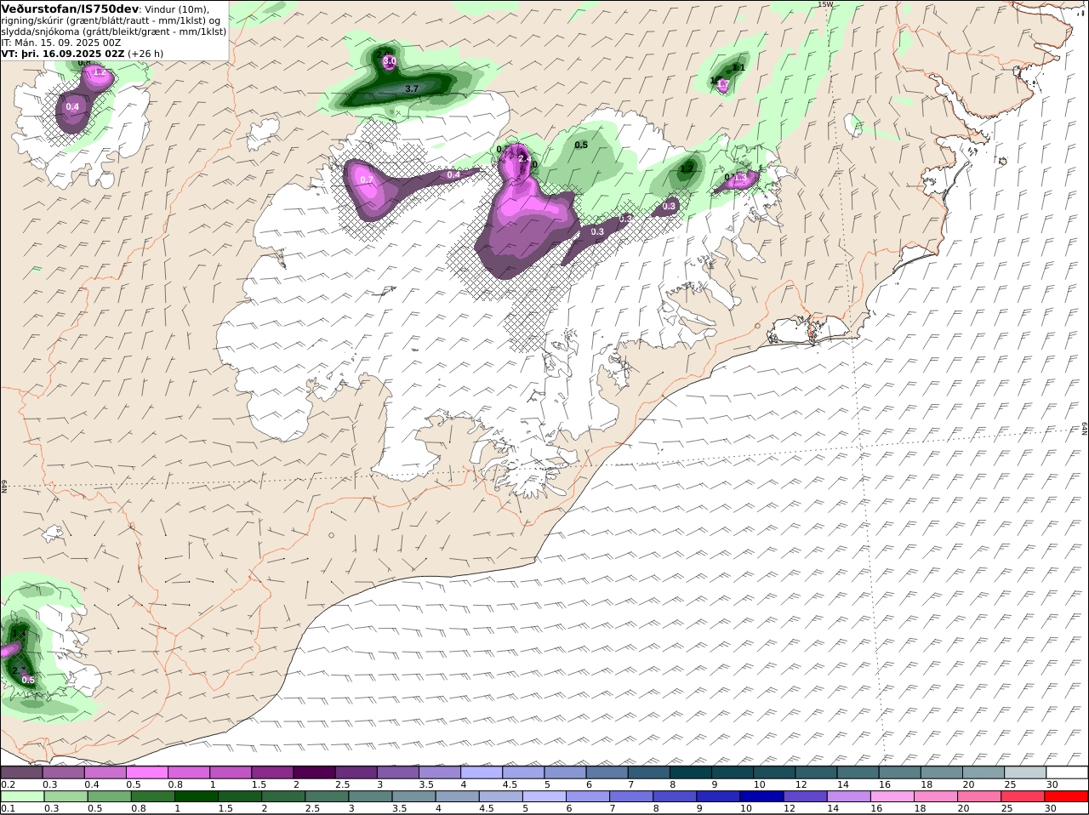Click the '3.0' value on the map
This screenshot has height=815, width=1089.
pos(390,61)
